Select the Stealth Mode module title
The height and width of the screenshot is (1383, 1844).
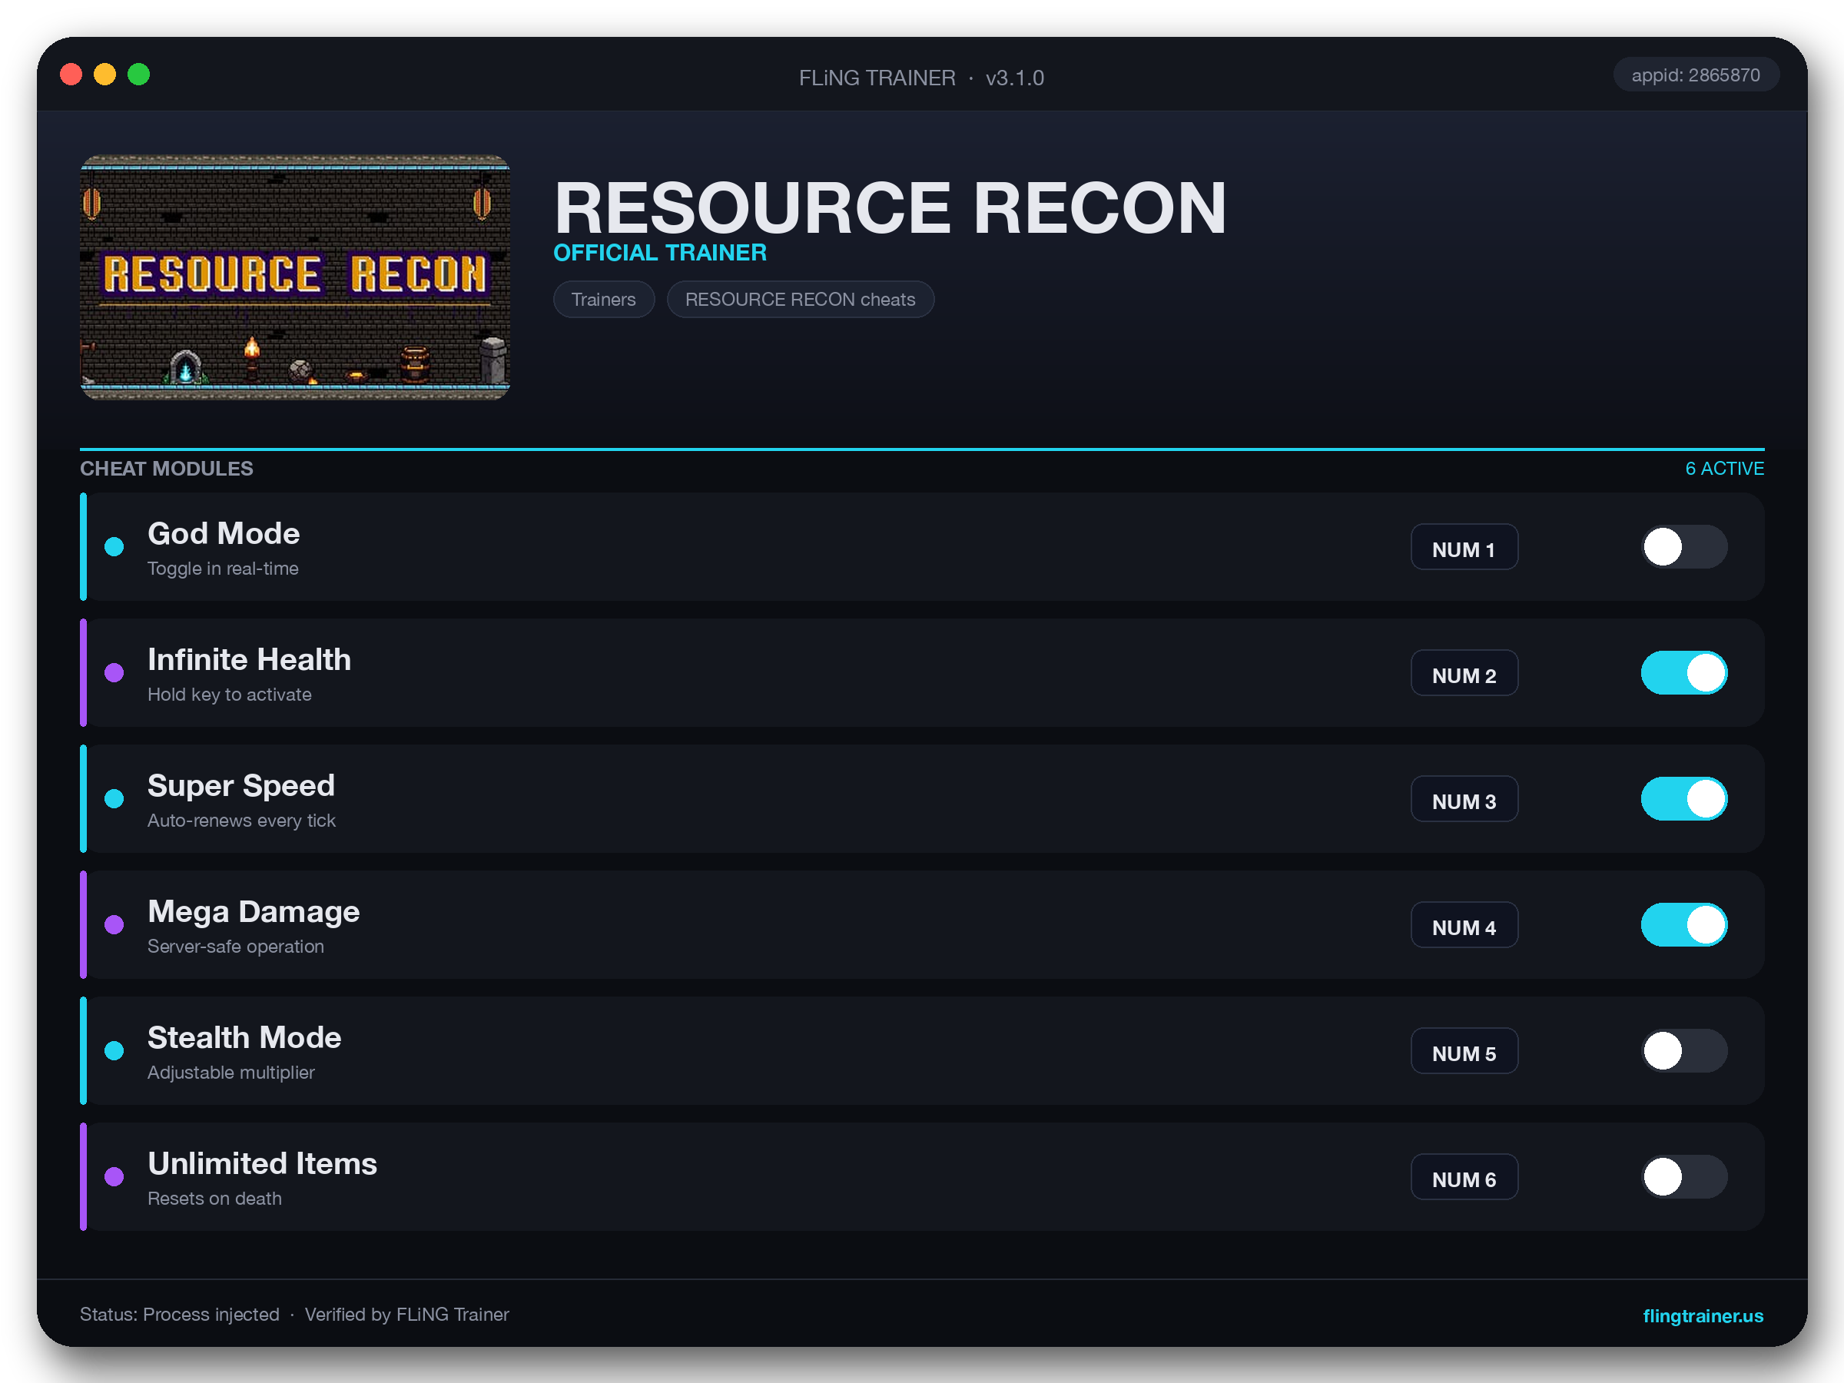pos(244,1038)
